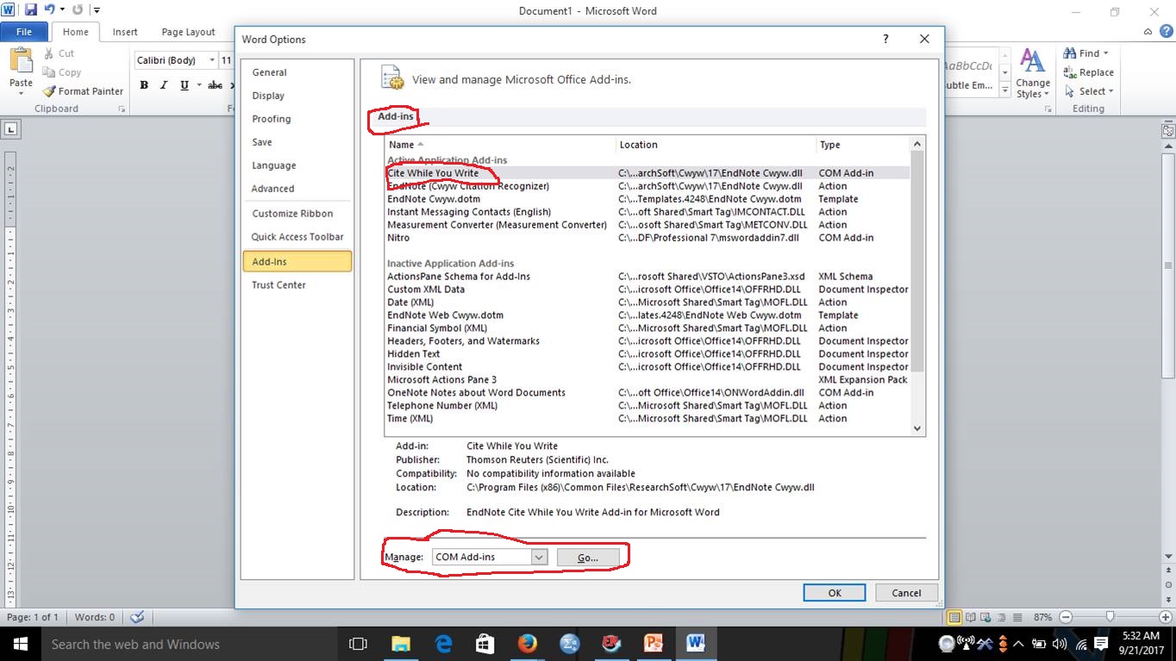Click Cancel in Word Options

[907, 593]
